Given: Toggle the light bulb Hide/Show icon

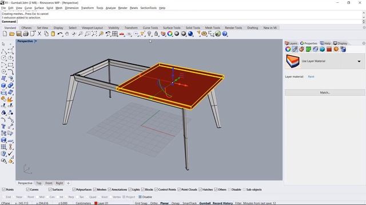Looking at the screenshot, I should (x=149, y=34).
